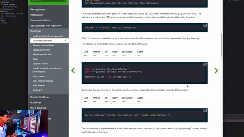Select Java tab in the first code example
This screenshot has height=137, width=244.
[86, 52]
